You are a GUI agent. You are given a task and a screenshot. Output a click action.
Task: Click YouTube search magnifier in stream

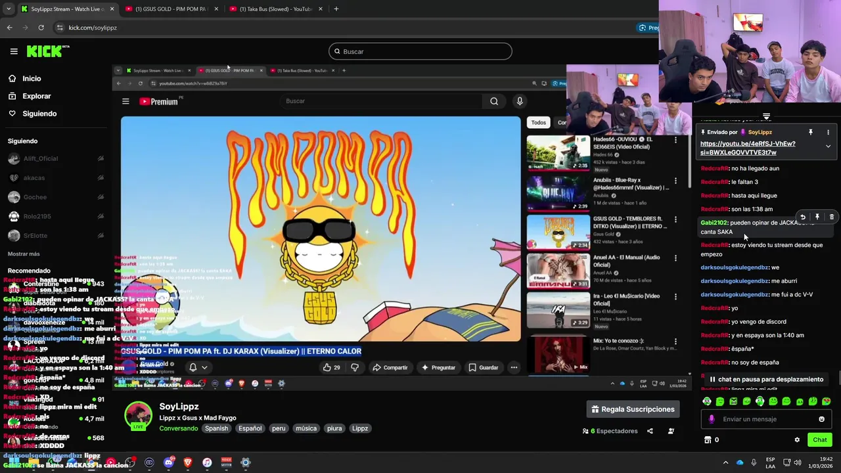click(494, 101)
